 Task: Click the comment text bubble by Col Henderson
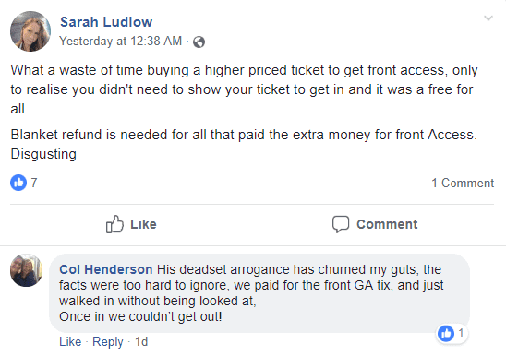click(x=259, y=293)
